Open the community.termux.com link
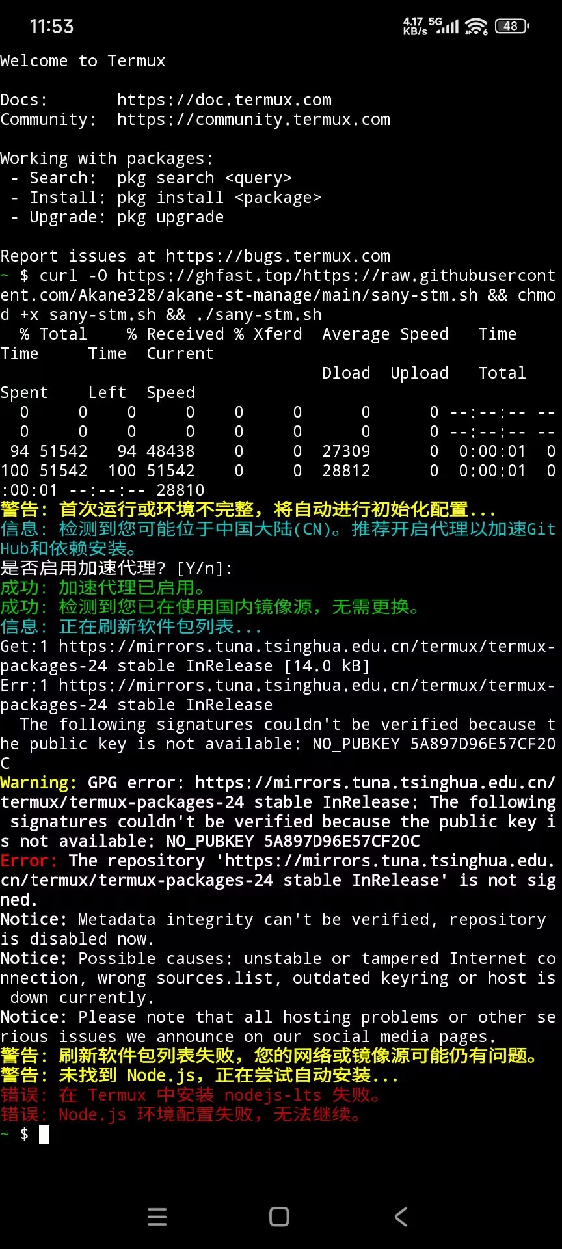Viewport: 562px width, 1249px height. tap(253, 120)
